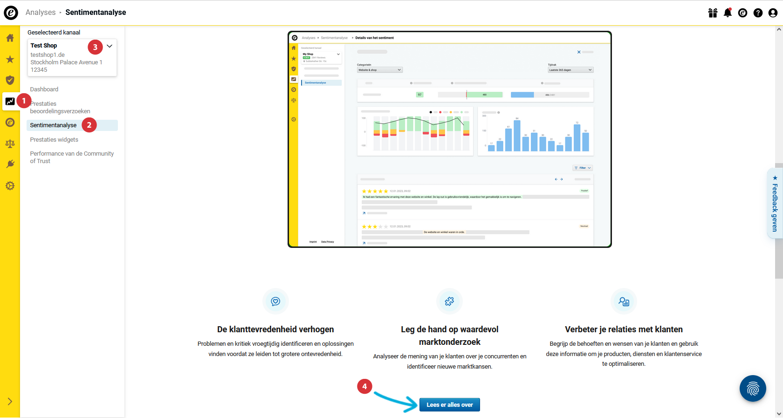Click the star reviews sidebar icon

point(10,59)
